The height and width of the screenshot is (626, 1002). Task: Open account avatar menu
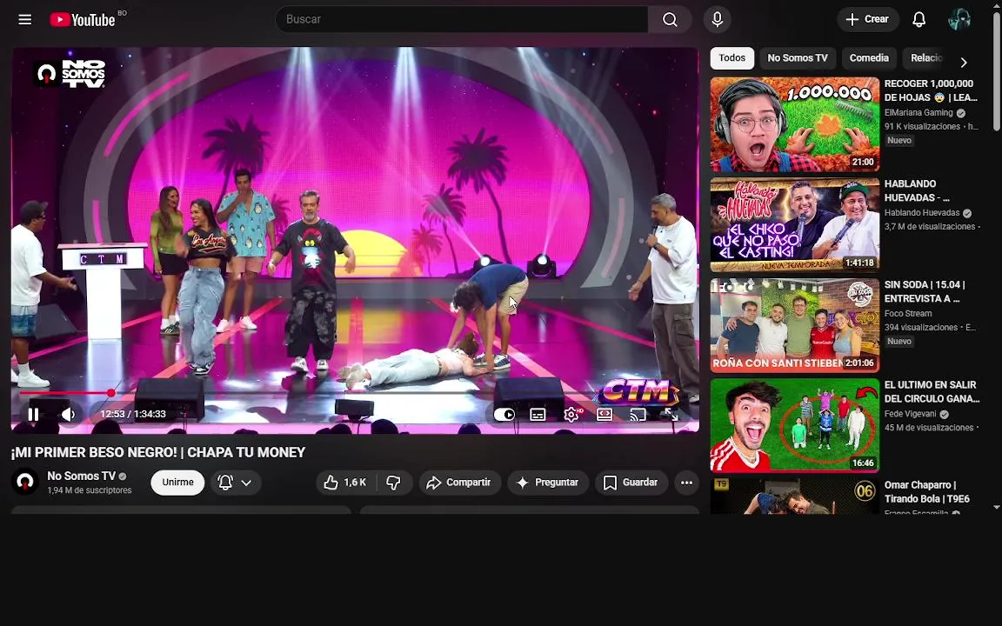coord(959,19)
